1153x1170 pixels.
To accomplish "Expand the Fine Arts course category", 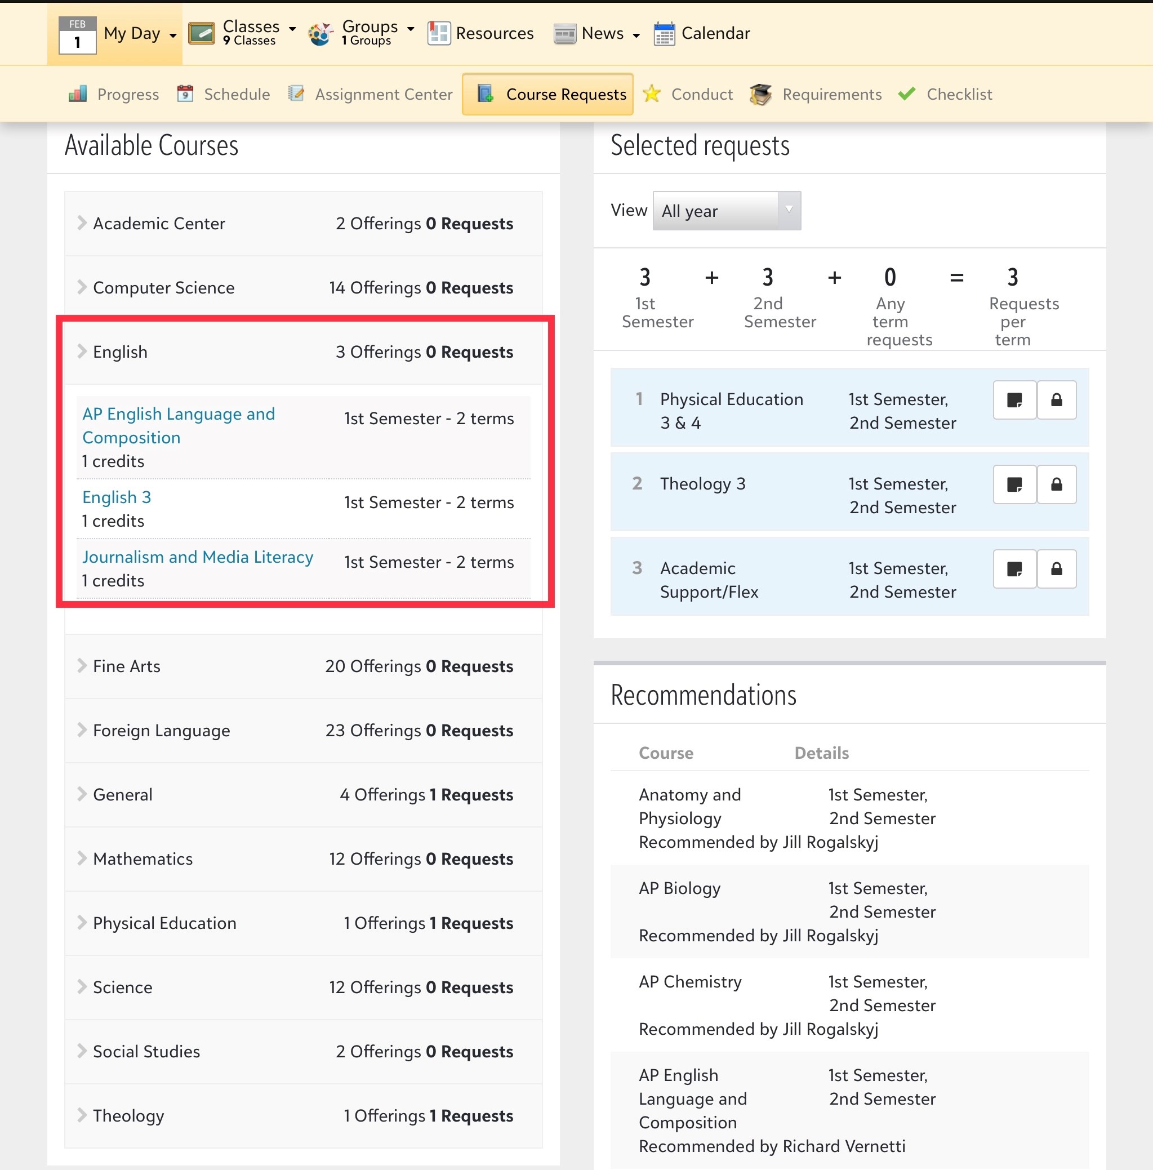I will [x=304, y=666].
